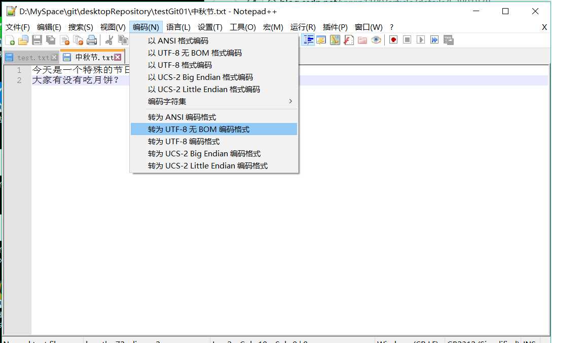
Task: Click the user-defined language dialog icon
Action: 321,40
